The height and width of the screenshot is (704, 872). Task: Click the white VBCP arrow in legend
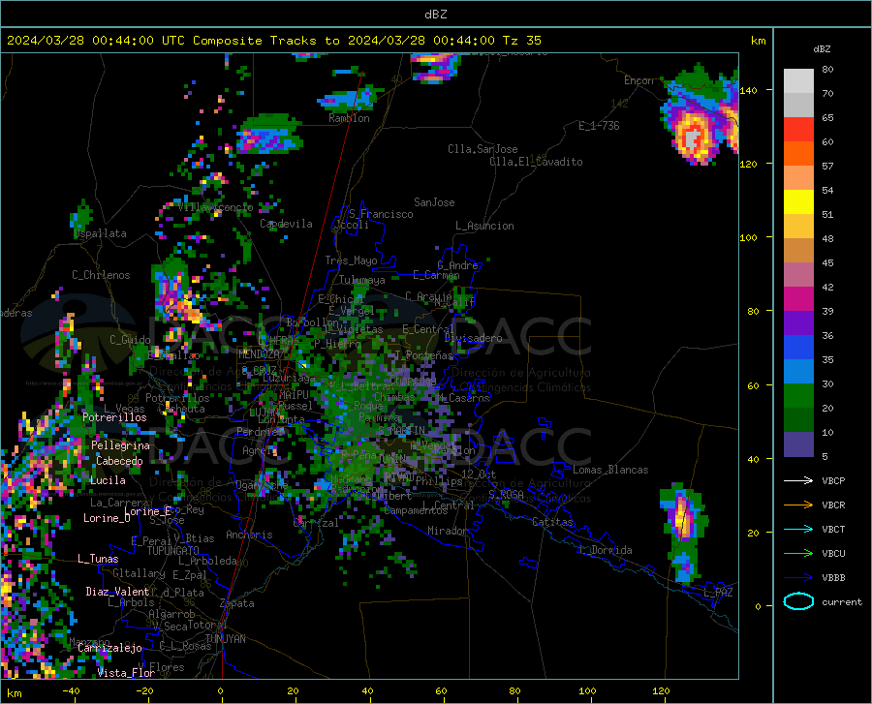(x=798, y=480)
